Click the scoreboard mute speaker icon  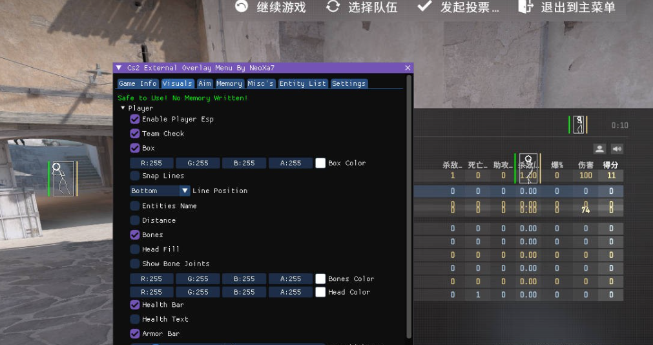coord(617,149)
